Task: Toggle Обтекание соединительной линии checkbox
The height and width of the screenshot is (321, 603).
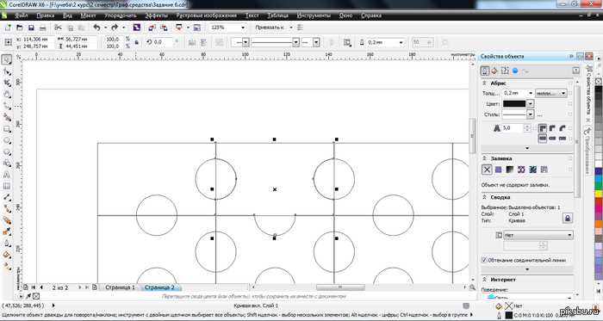Action: click(484, 260)
